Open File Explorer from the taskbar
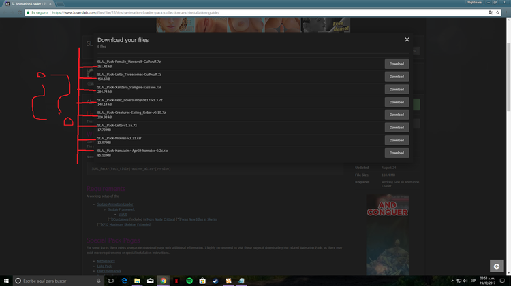The width and height of the screenshot is (511, 286). coord(137,281)
